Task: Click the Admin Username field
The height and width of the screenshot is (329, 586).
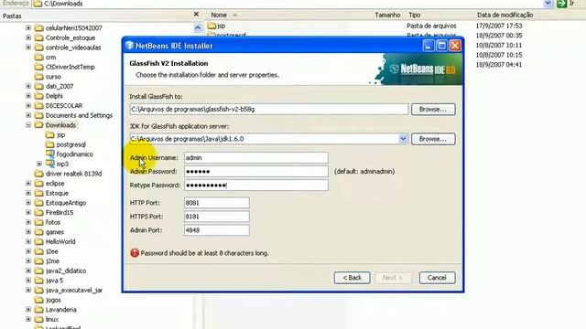Action: [256, 158]
